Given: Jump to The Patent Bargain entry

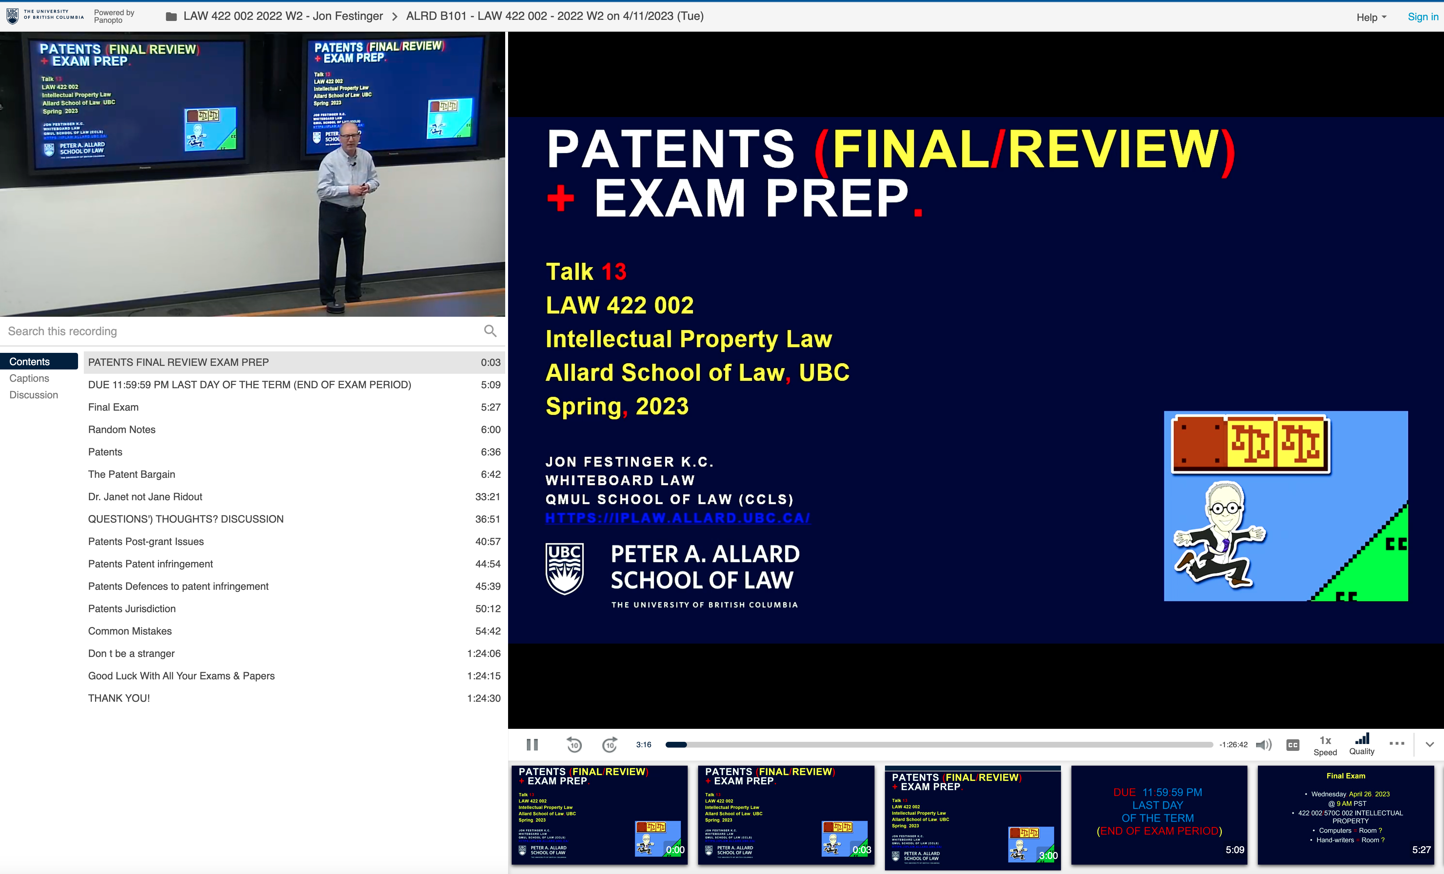Looking at the screenshot, I should pos(294,475).
